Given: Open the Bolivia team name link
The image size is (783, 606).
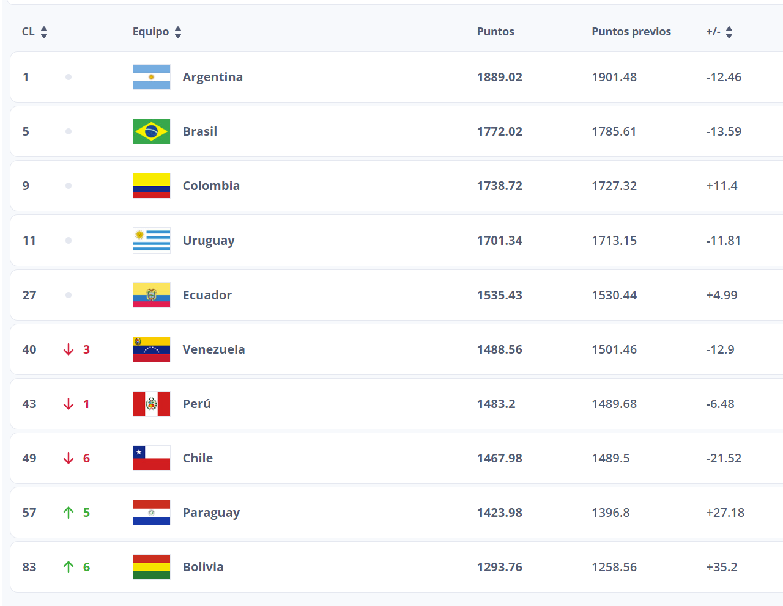Looking at the screenshot, I should click(203, 567).
